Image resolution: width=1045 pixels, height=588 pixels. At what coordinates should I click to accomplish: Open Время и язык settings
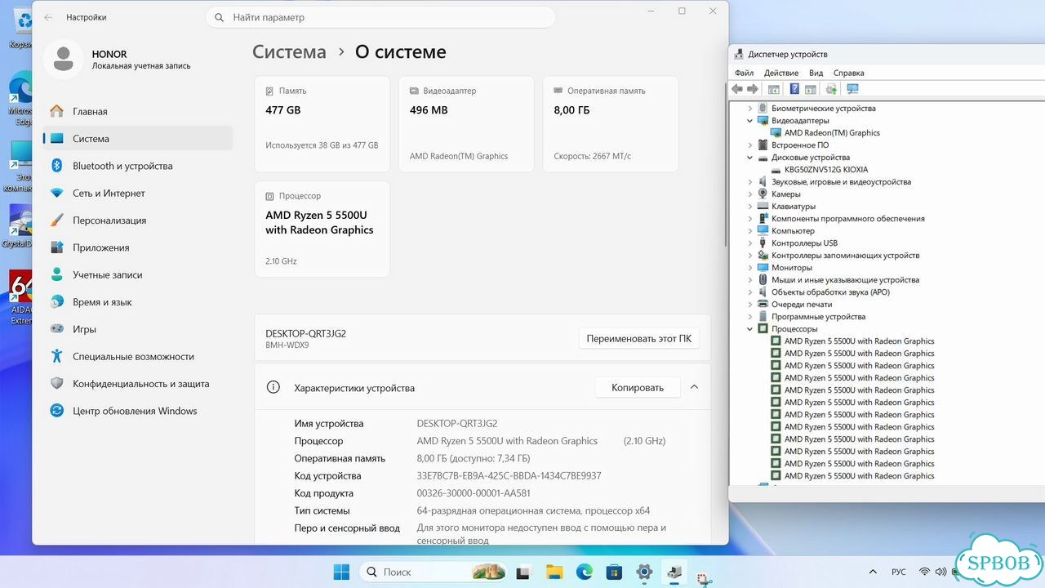pos(137,302)
